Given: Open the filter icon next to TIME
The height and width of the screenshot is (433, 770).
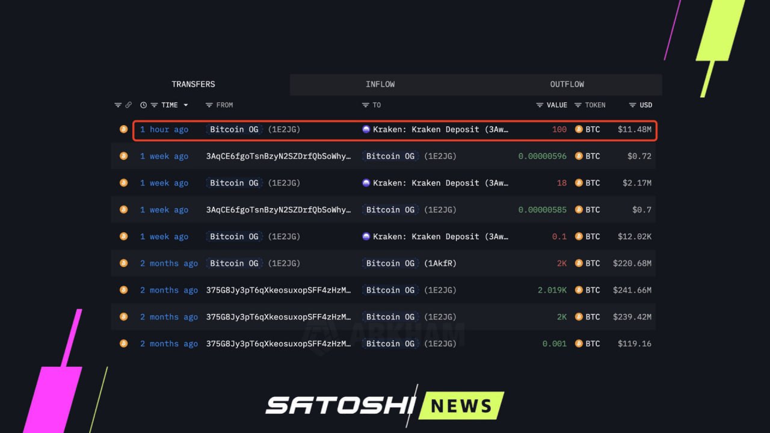Looking at the screenshot, I should 155,105.
